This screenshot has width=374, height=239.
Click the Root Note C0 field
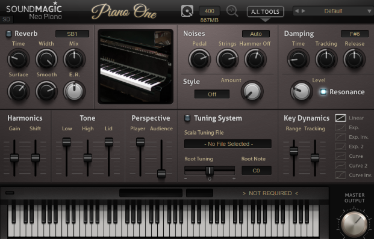point(257,171)
